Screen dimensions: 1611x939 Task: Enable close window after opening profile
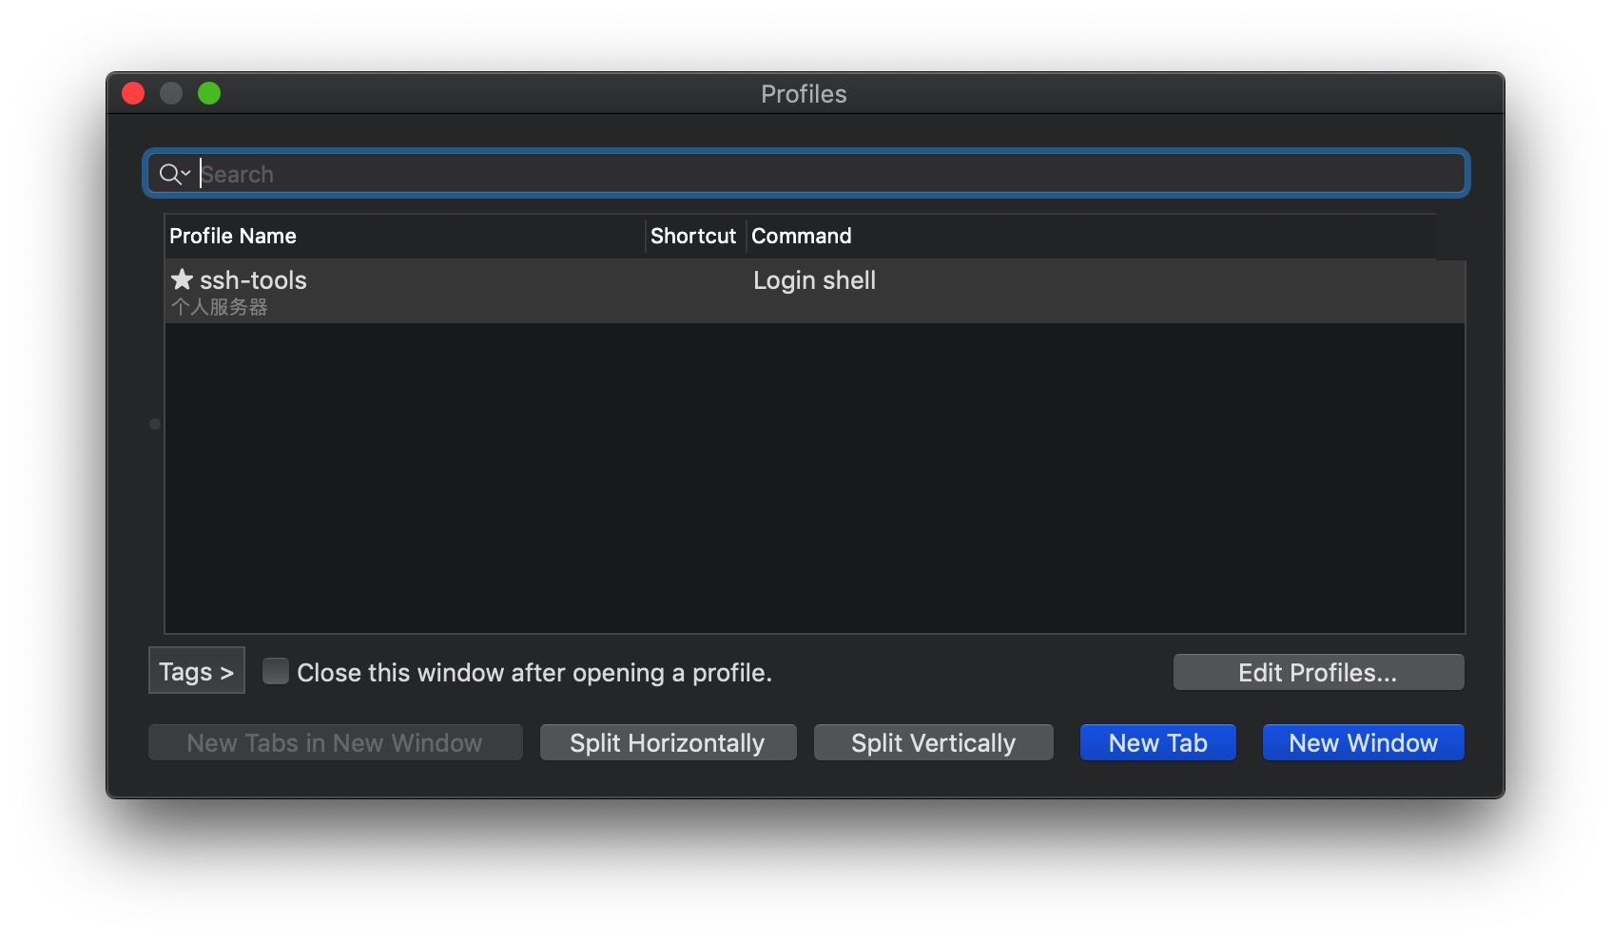point(276,672)
